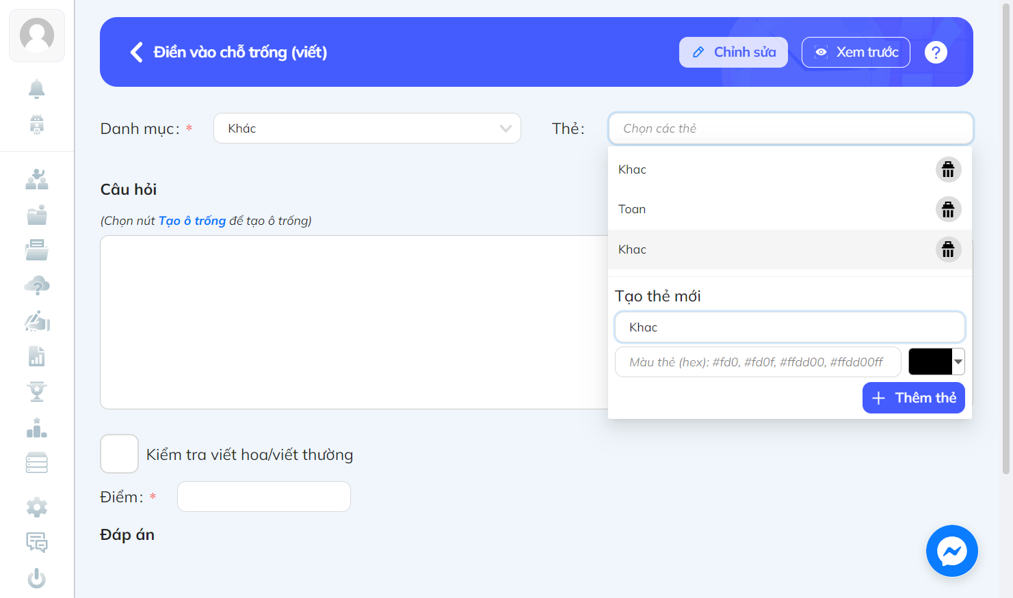Focus the Màu thẻ hex color field
Viewport: 1013px width, 598px height.
click(x=758, y=362)
